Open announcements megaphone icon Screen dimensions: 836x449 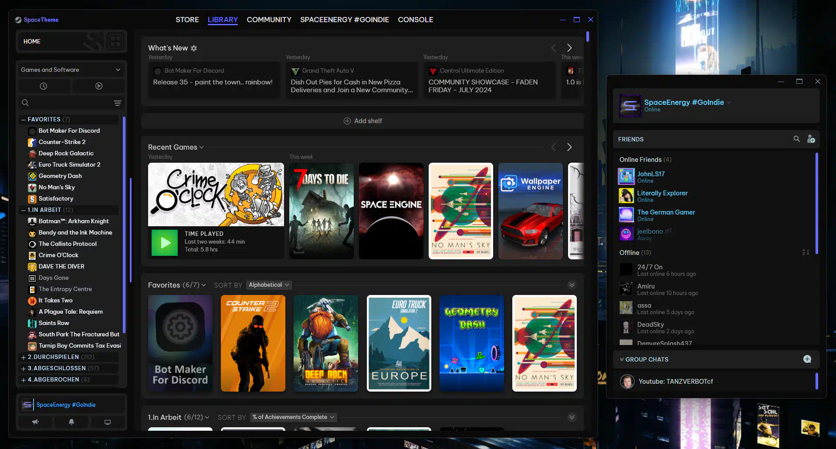pos(36,422)
